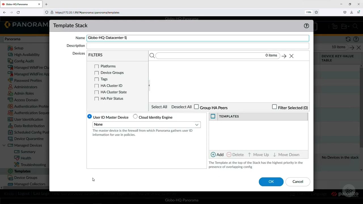Cancel the Template Stack dialog
The height and width of the screenshot is (204, 363).
click(298, 182)
